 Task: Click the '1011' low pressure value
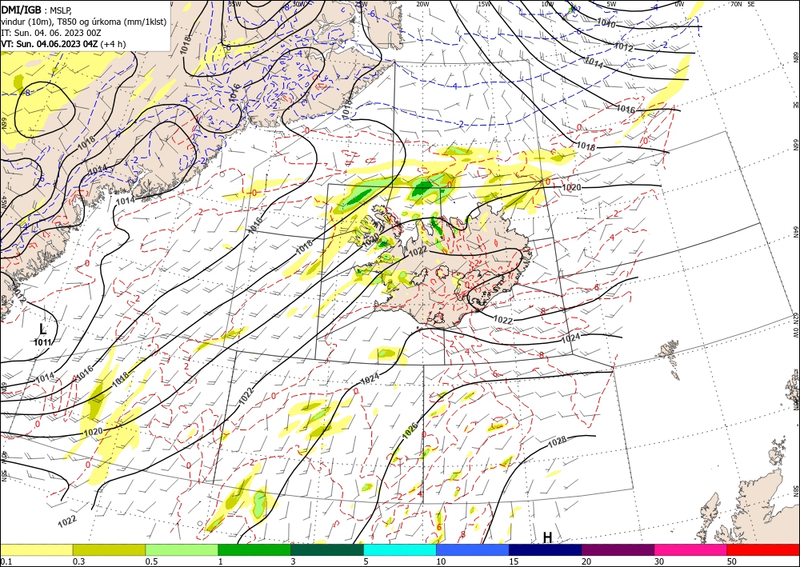[42, 342]
